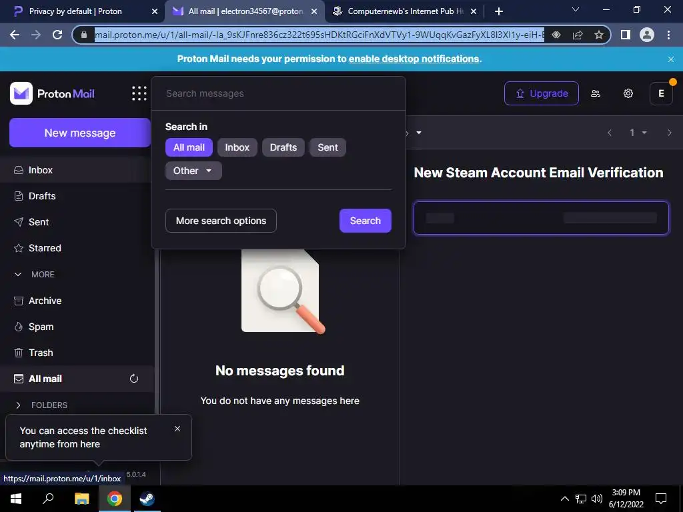Open the Proton apps grid icon

coord(139,93)
